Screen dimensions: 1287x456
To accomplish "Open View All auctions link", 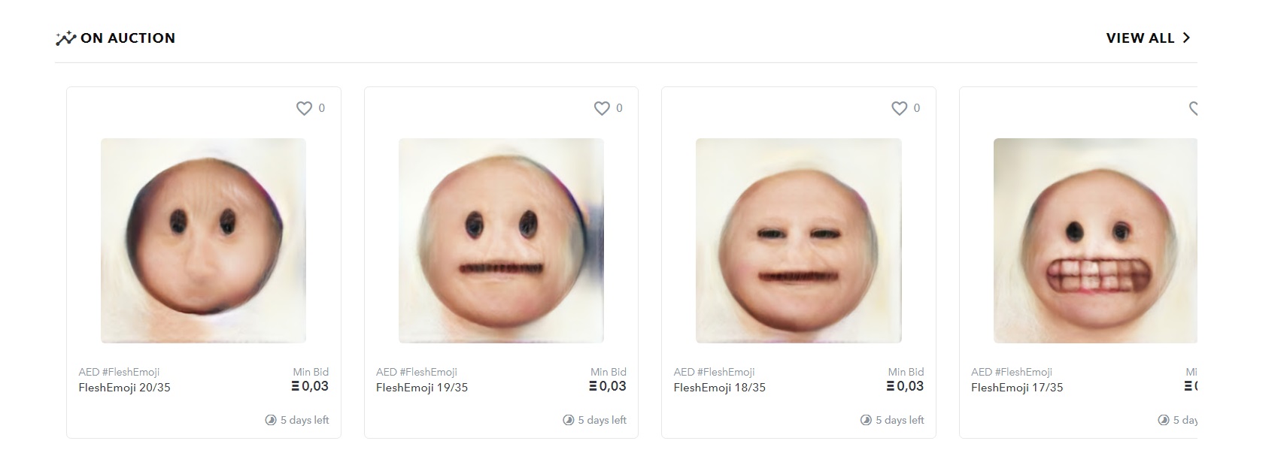I will tap(1140, 38).
